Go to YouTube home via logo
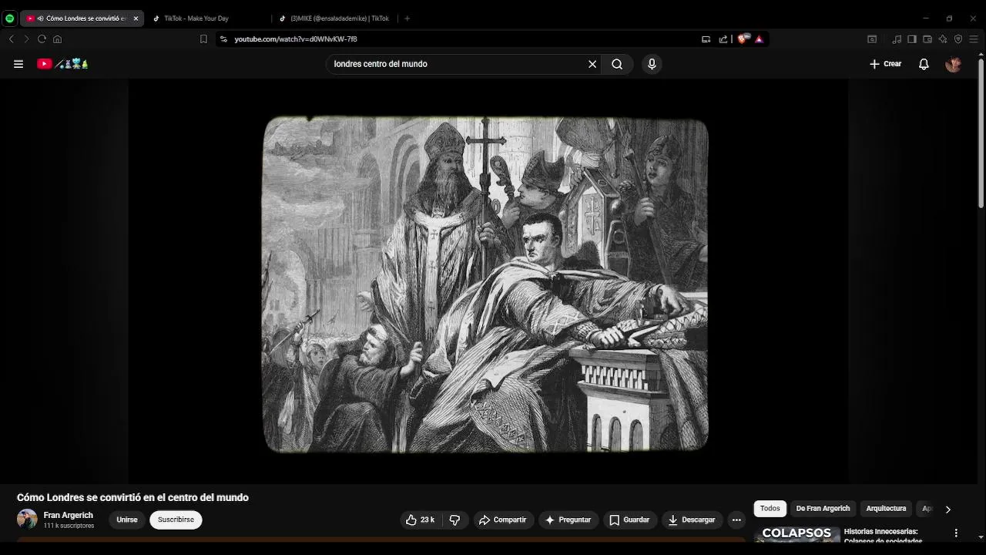 [x=62, y=64]
